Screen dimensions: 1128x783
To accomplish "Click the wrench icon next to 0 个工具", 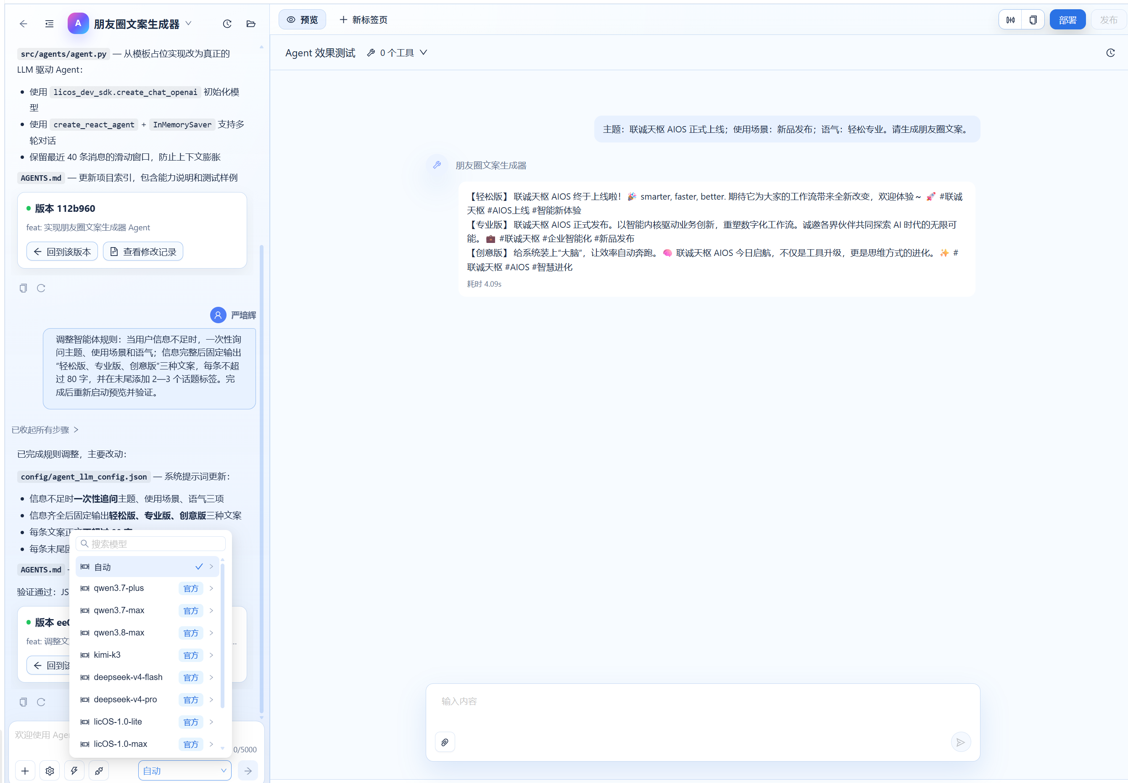I will pyautogui.click(x=371, y=53).
